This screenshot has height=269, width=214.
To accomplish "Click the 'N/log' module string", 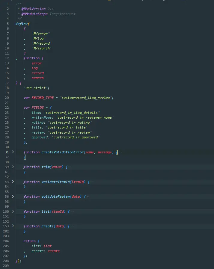I will coord(39,38).
